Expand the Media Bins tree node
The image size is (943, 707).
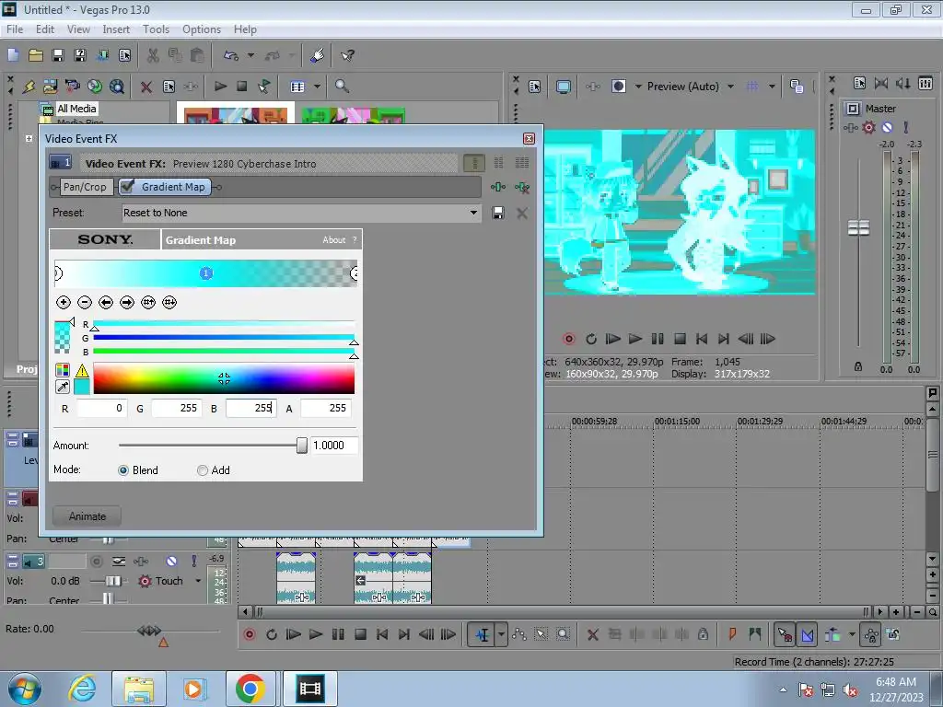pos(29,138)
